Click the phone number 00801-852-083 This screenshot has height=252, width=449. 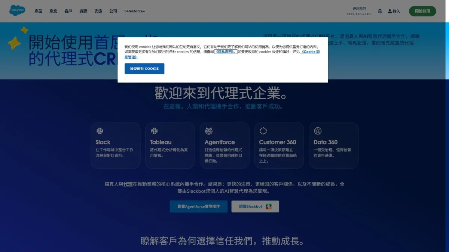pos(359,14)
